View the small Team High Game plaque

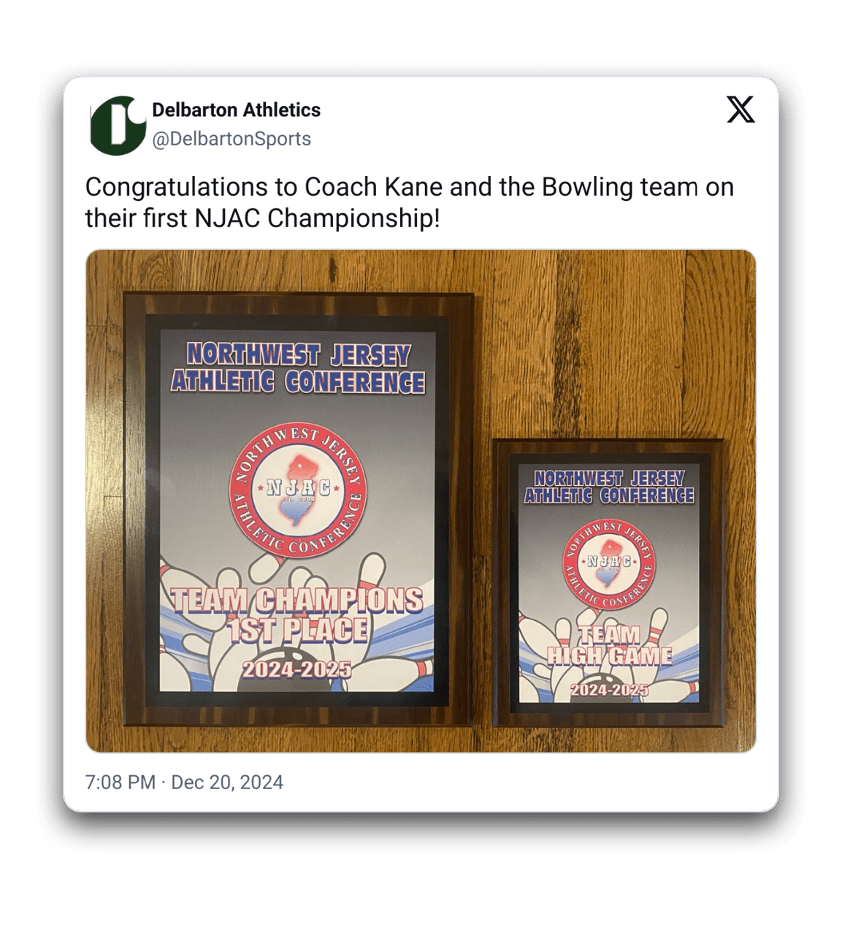coord(608,583)
